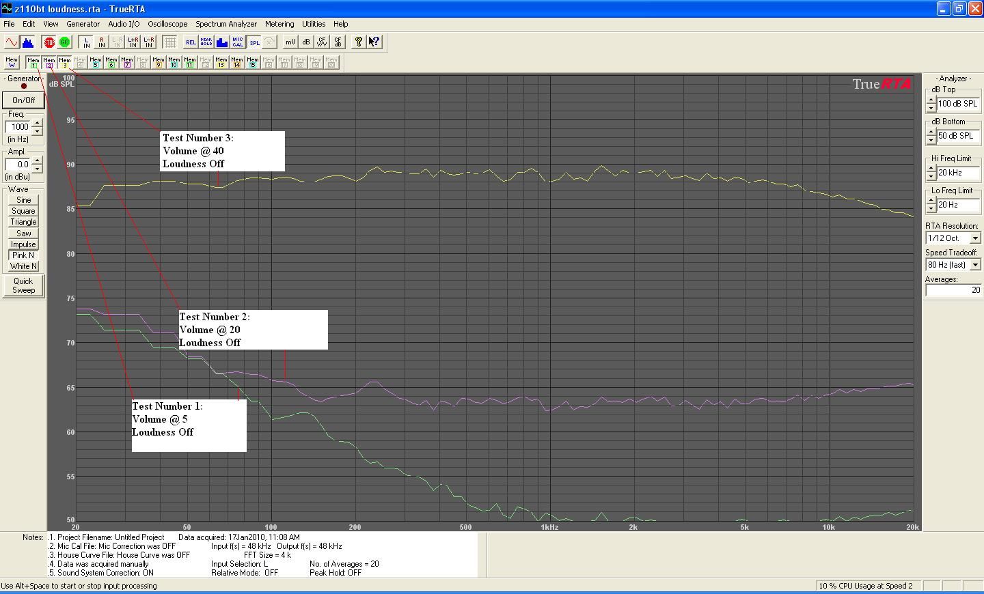Select the spectrum analyzer toolbar icon
The height and width of the screenshot is (594, 984).
[x=27, y=42]
